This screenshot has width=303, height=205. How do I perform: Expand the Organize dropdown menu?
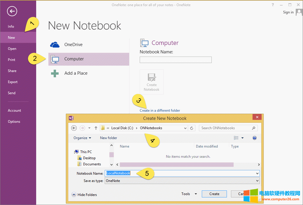coord(82,138)
